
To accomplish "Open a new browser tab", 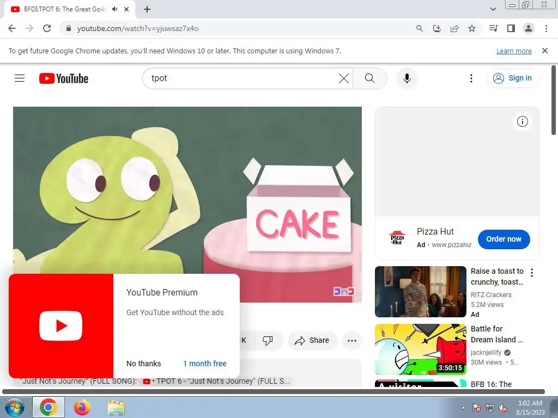I will 147,9.
